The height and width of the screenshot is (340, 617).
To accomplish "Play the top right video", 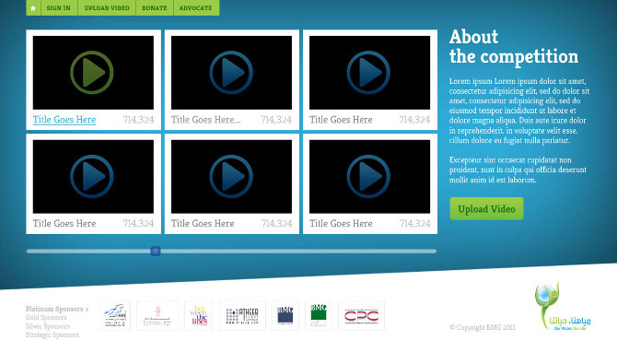I will (368, 73).
